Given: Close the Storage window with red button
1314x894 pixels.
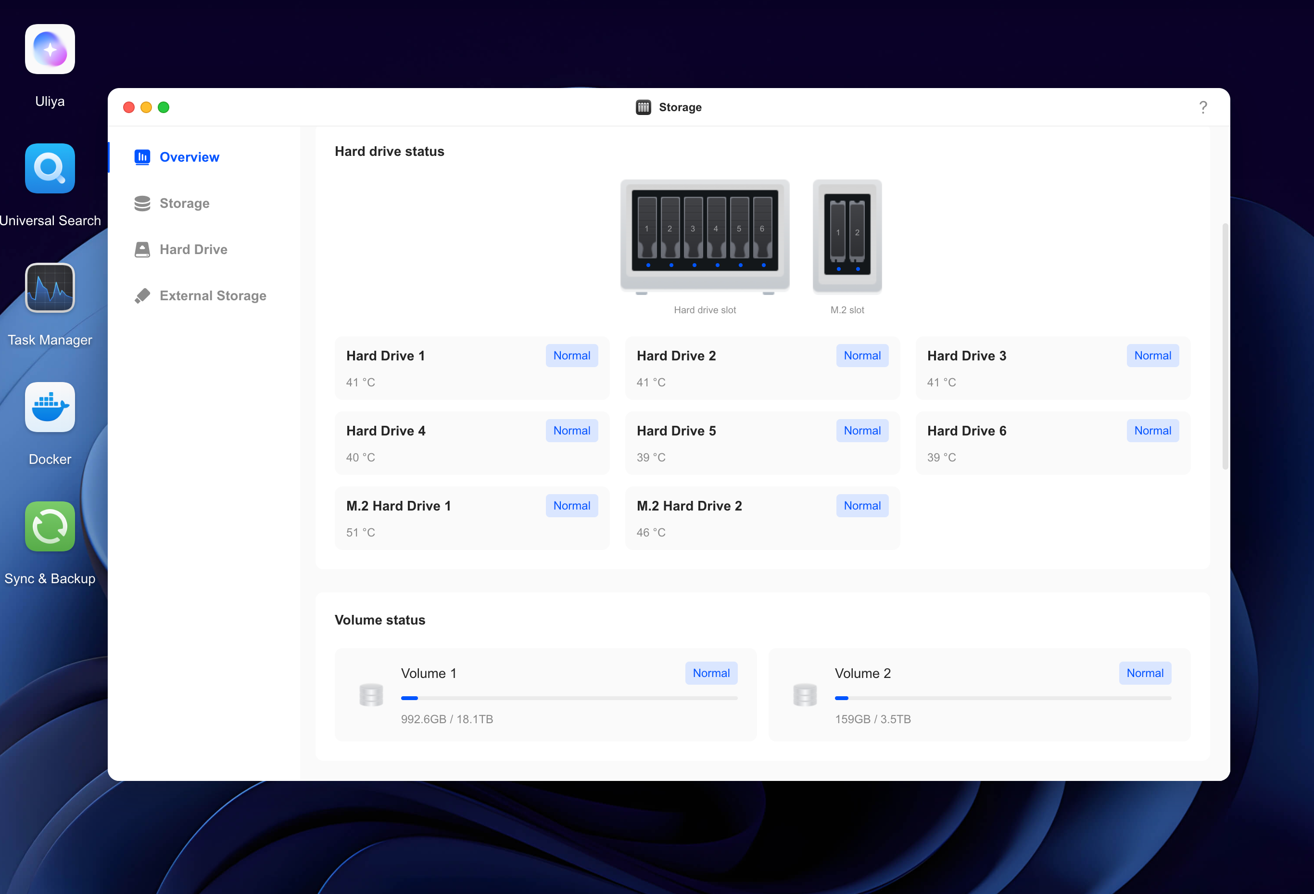Looking at the screenshot, I should tap(129, 107).
